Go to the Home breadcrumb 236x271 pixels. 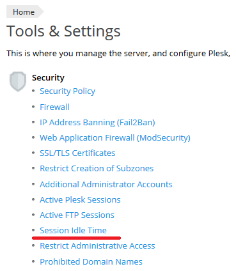click(24, 12)
